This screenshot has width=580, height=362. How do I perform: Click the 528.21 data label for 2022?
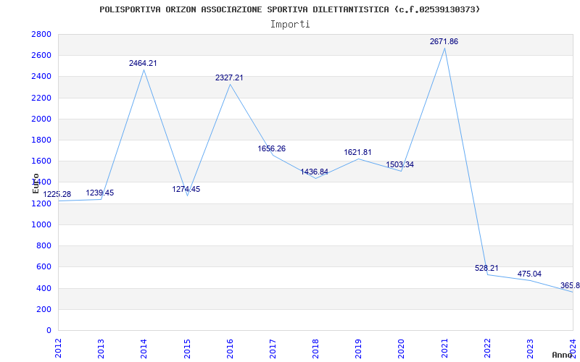[x=486, y=268]
